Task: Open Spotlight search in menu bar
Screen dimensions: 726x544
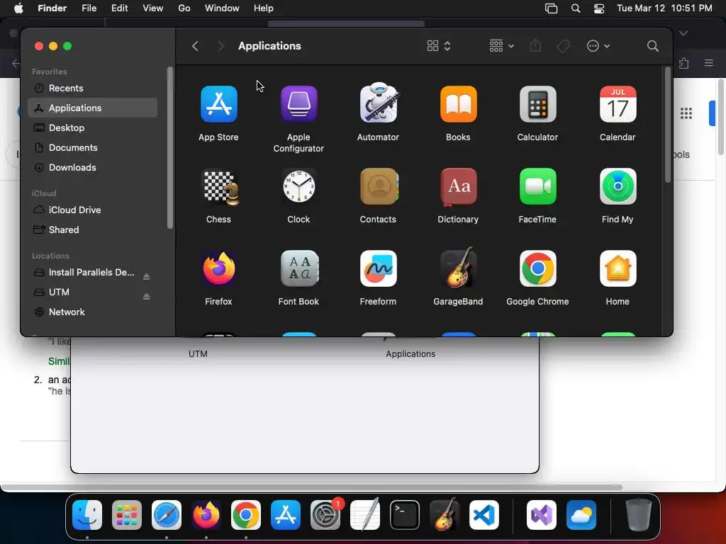Action: [576, 8]
